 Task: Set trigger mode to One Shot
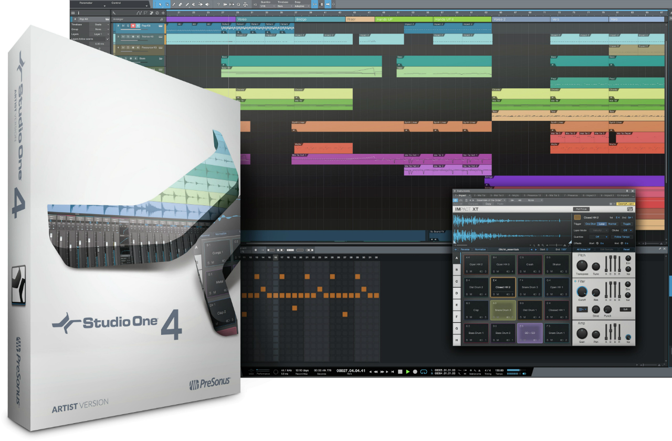click(x=590, y=224)
